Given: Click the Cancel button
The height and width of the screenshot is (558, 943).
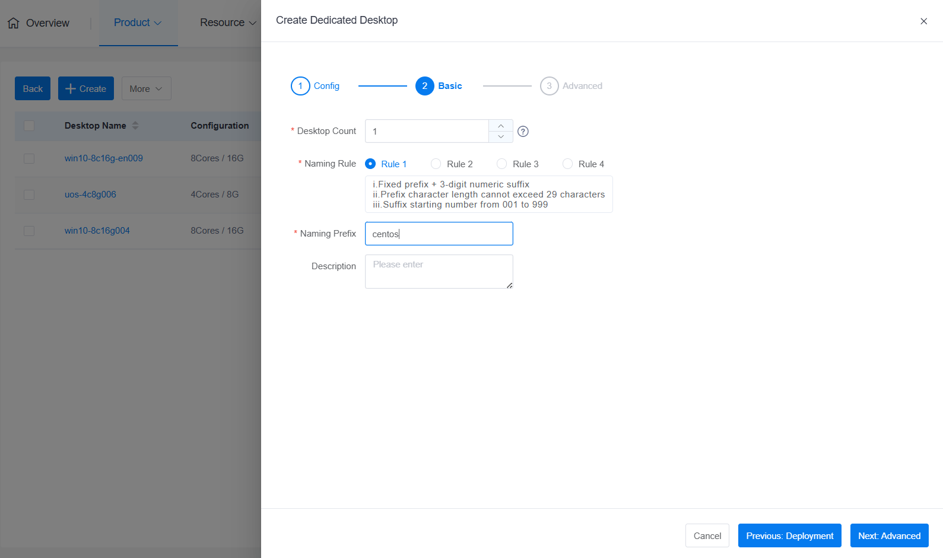Looking at the screenshot, I should tap(707, 536).
